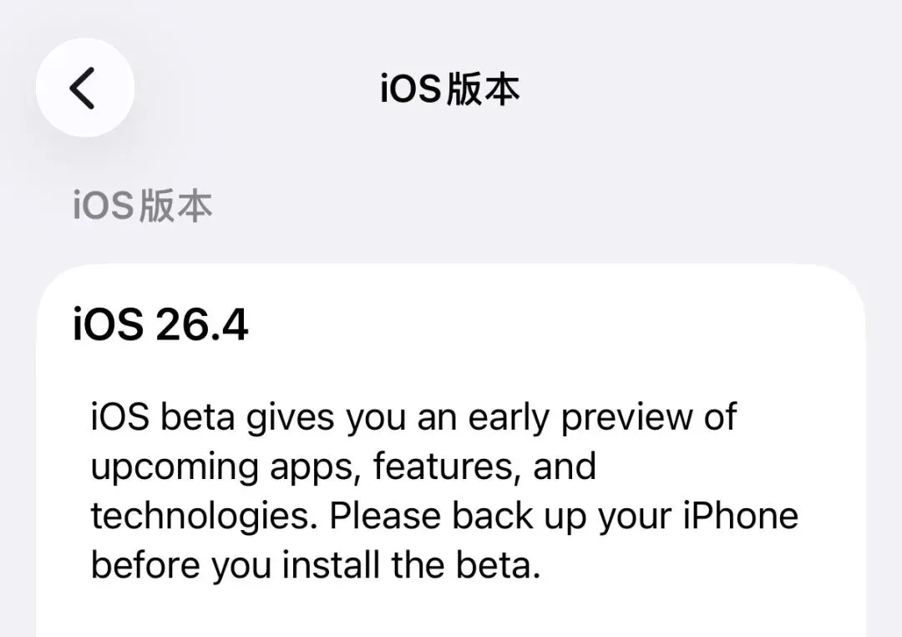
Task: Click the word "early" in the first line
Action: [509, 420]
